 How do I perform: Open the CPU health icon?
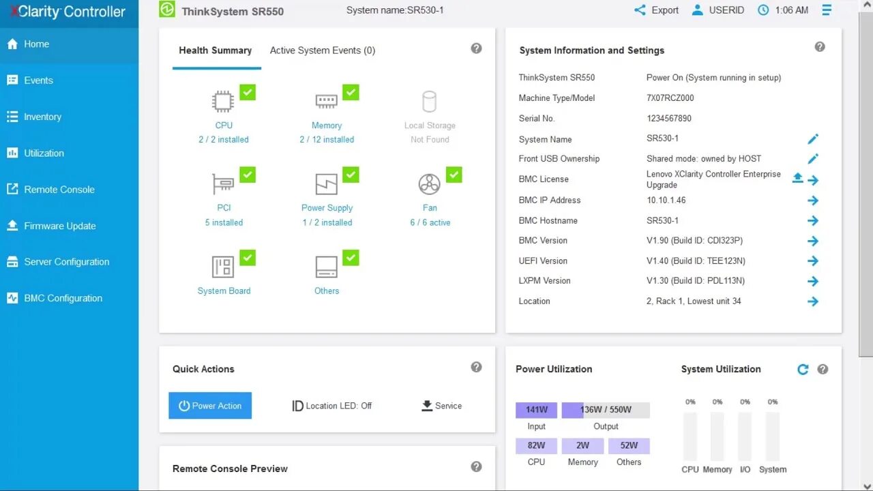pyautogui.click(x=223, y=102)
